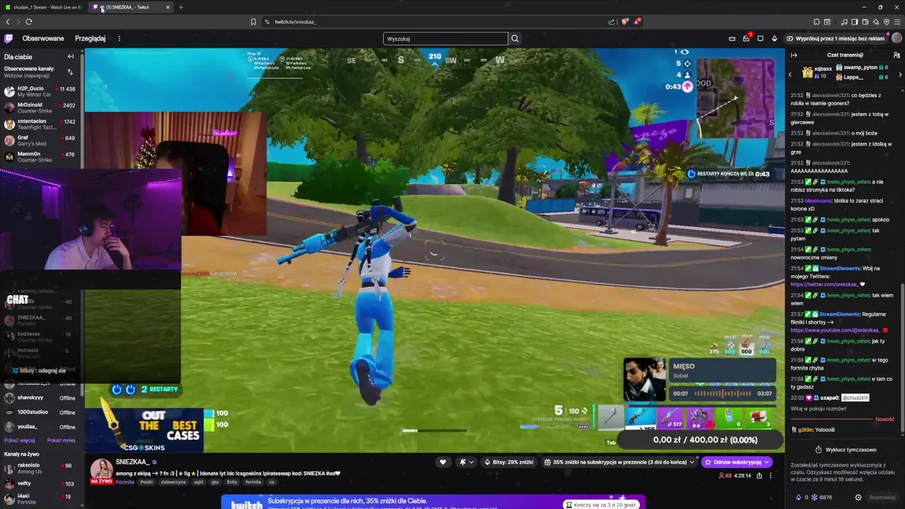The width and height of the screenshot is (905, 509).
Task: Click Pokaż mniej in sidebar
Action: (61, 440)
